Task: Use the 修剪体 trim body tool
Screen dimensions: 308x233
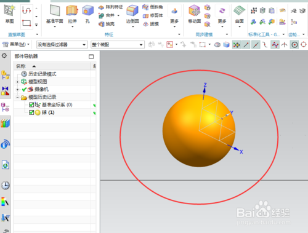Action: pyautogui.click(x=153, y=15)
